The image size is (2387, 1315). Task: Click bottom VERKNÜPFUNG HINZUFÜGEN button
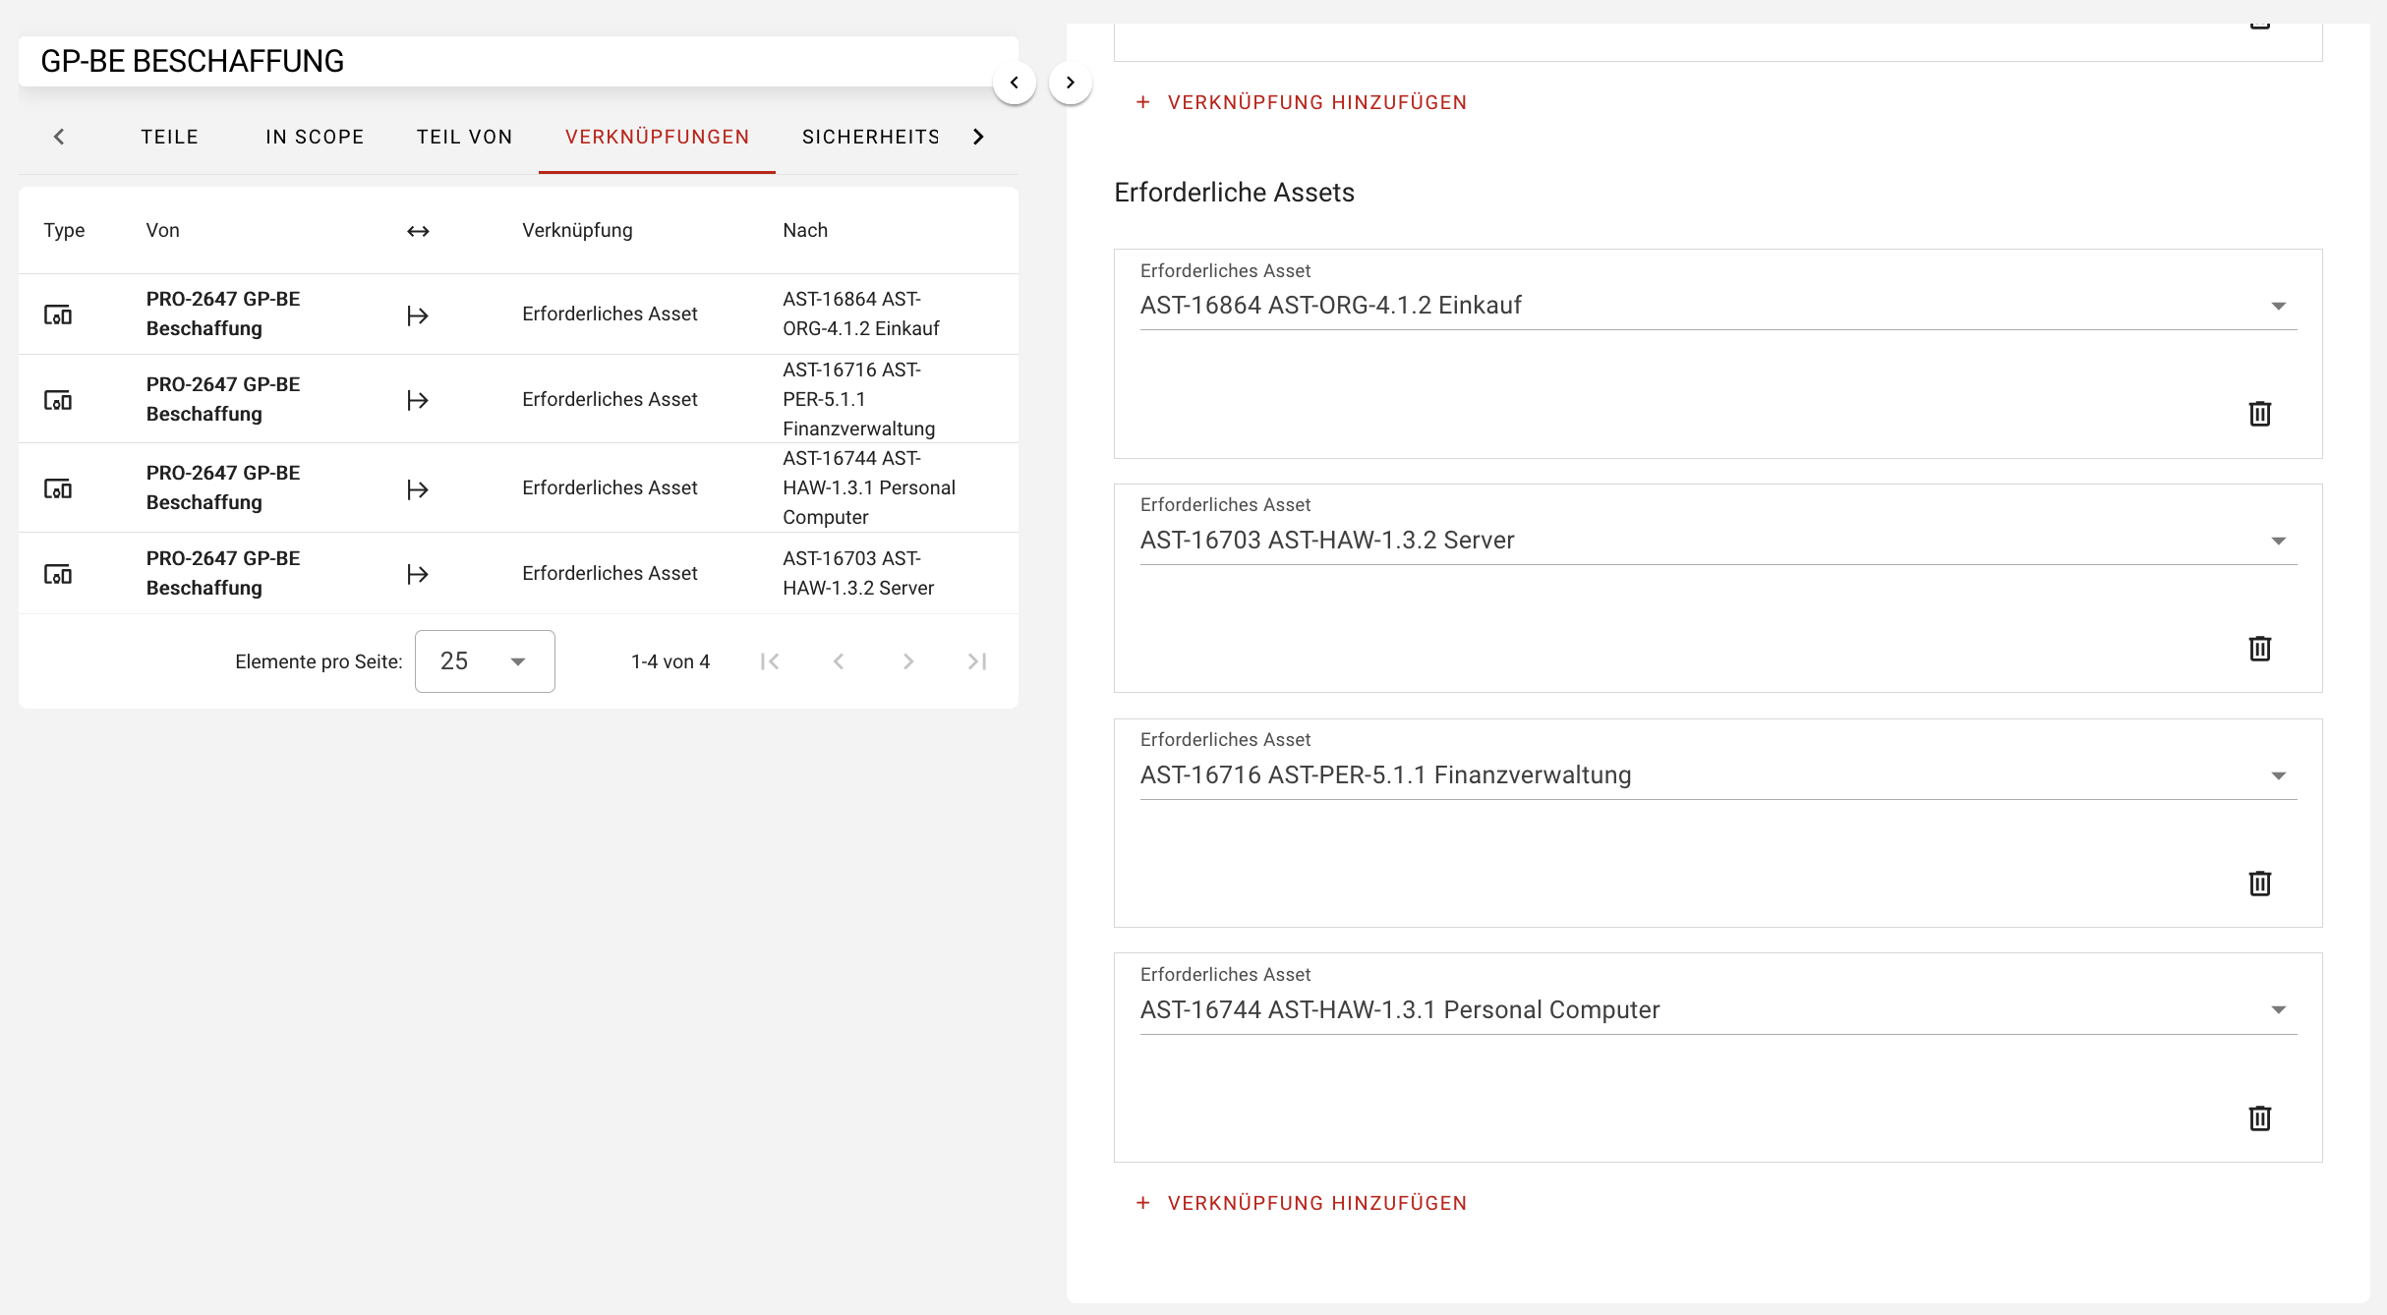click(x=1302, y=1203)
